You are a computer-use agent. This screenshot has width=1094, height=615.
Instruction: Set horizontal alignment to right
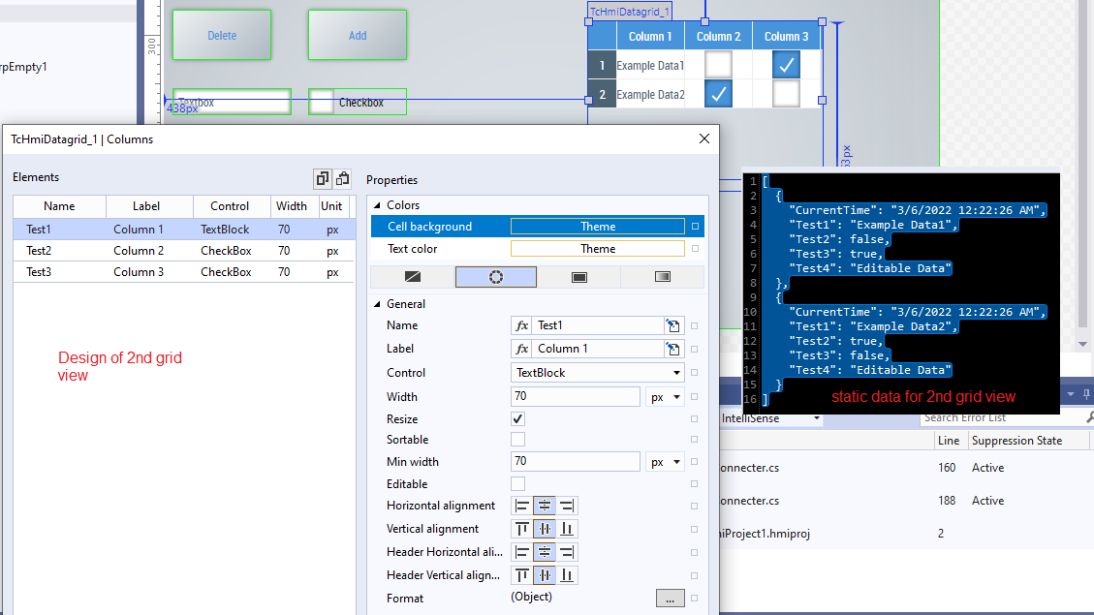[x=566, y=505]
